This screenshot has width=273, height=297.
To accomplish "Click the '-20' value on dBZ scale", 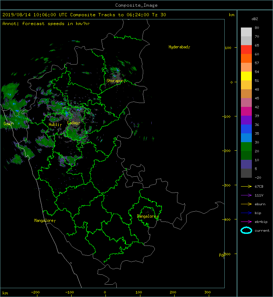I will [x=258, y=178].
